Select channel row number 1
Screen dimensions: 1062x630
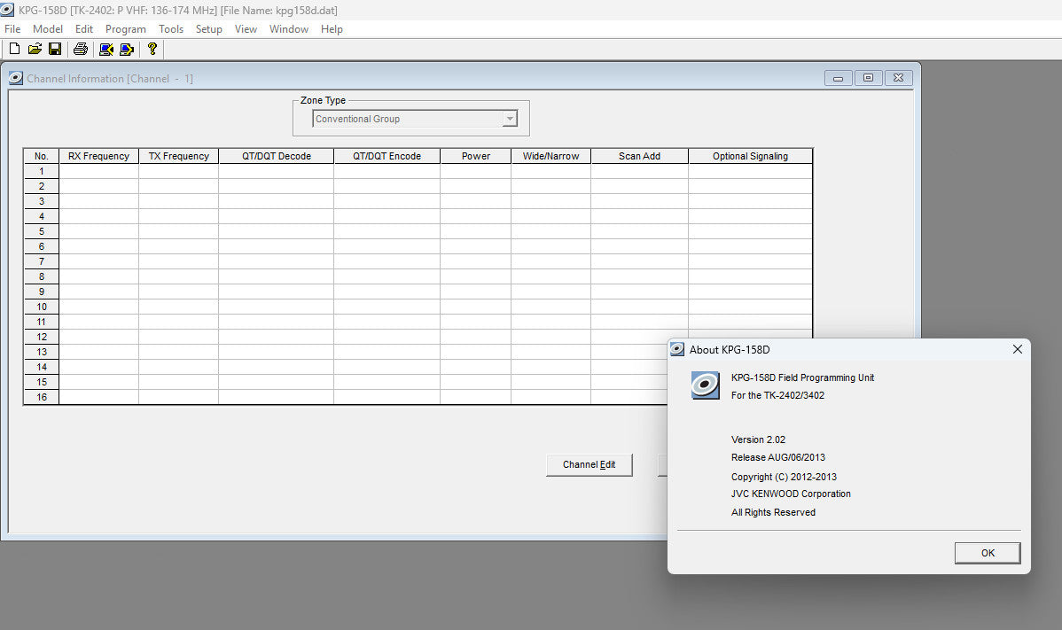point(42,171)
